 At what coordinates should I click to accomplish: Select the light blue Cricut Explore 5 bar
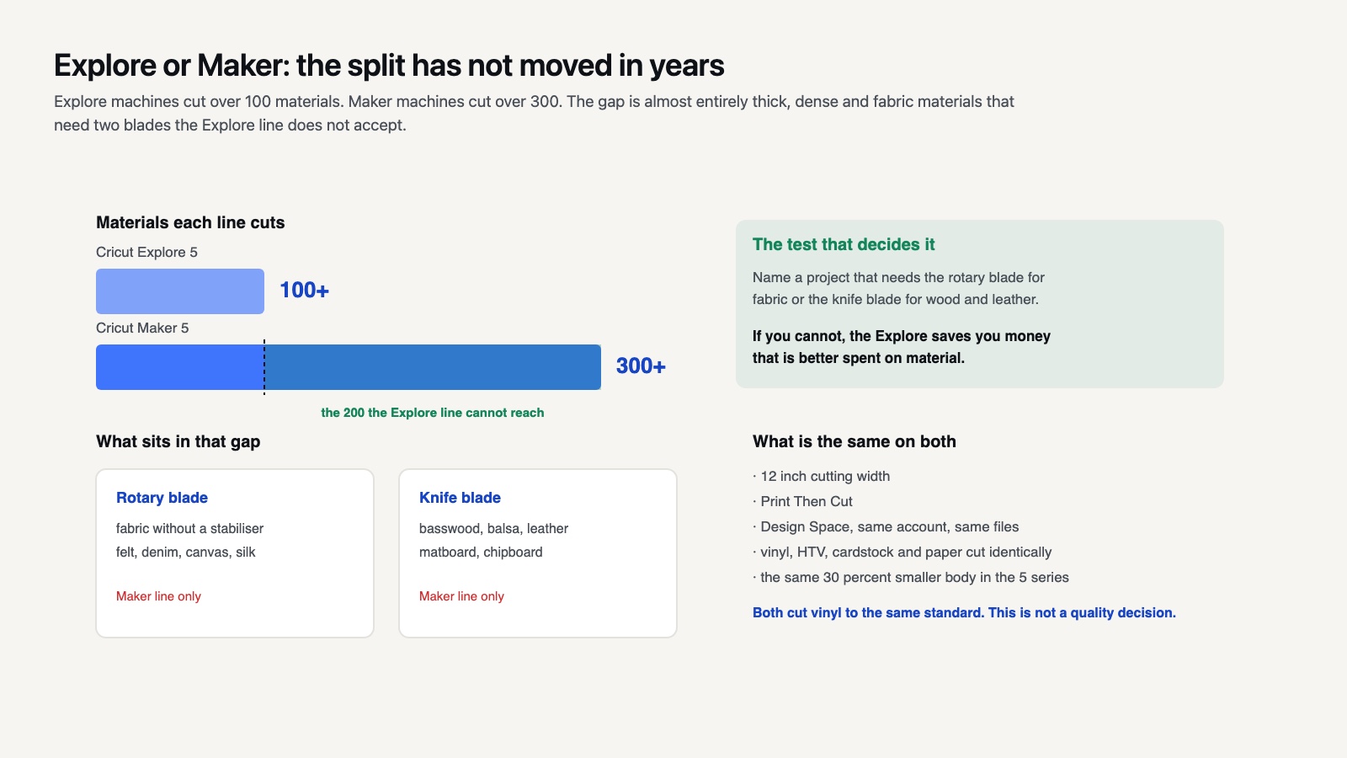(180, 291)
